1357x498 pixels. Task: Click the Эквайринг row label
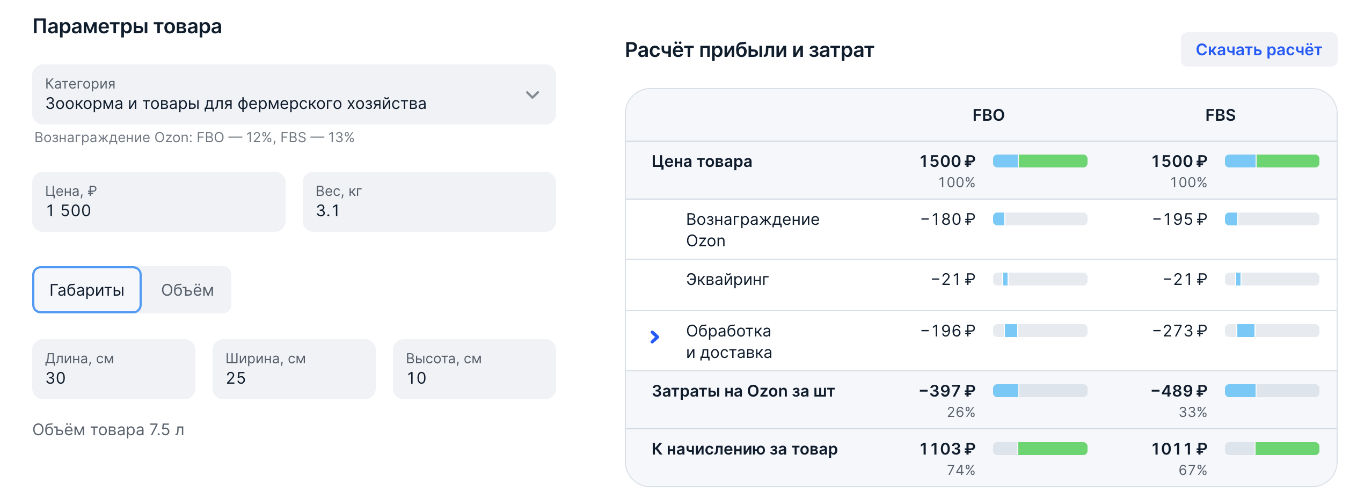tap(727, 280)
